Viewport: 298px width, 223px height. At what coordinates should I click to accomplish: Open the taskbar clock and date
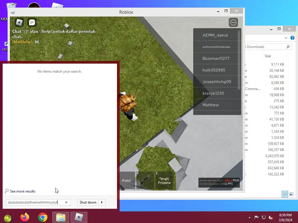click(285, 217)
